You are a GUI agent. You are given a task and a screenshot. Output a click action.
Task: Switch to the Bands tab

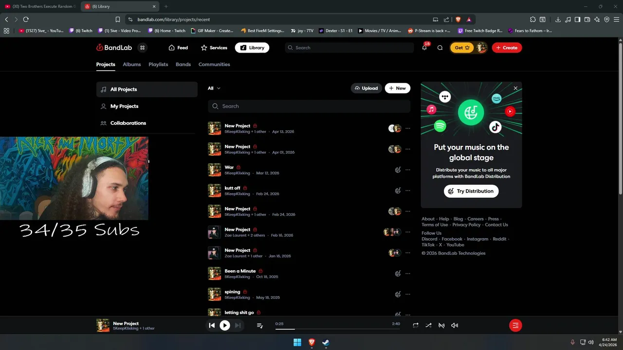click(x=183, y=64)
